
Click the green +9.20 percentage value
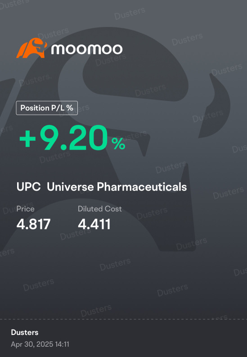pyautogui.click(x=63, y=138)
